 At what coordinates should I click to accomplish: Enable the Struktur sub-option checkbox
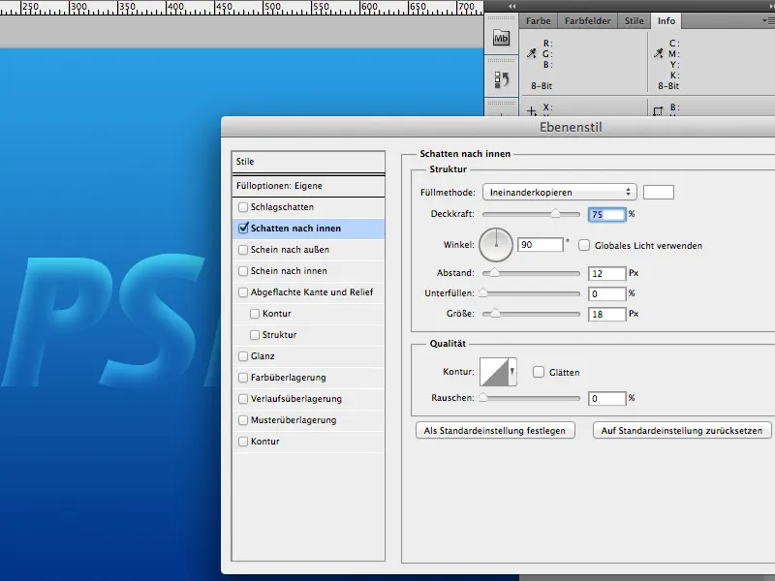click(x=255, y=334)
